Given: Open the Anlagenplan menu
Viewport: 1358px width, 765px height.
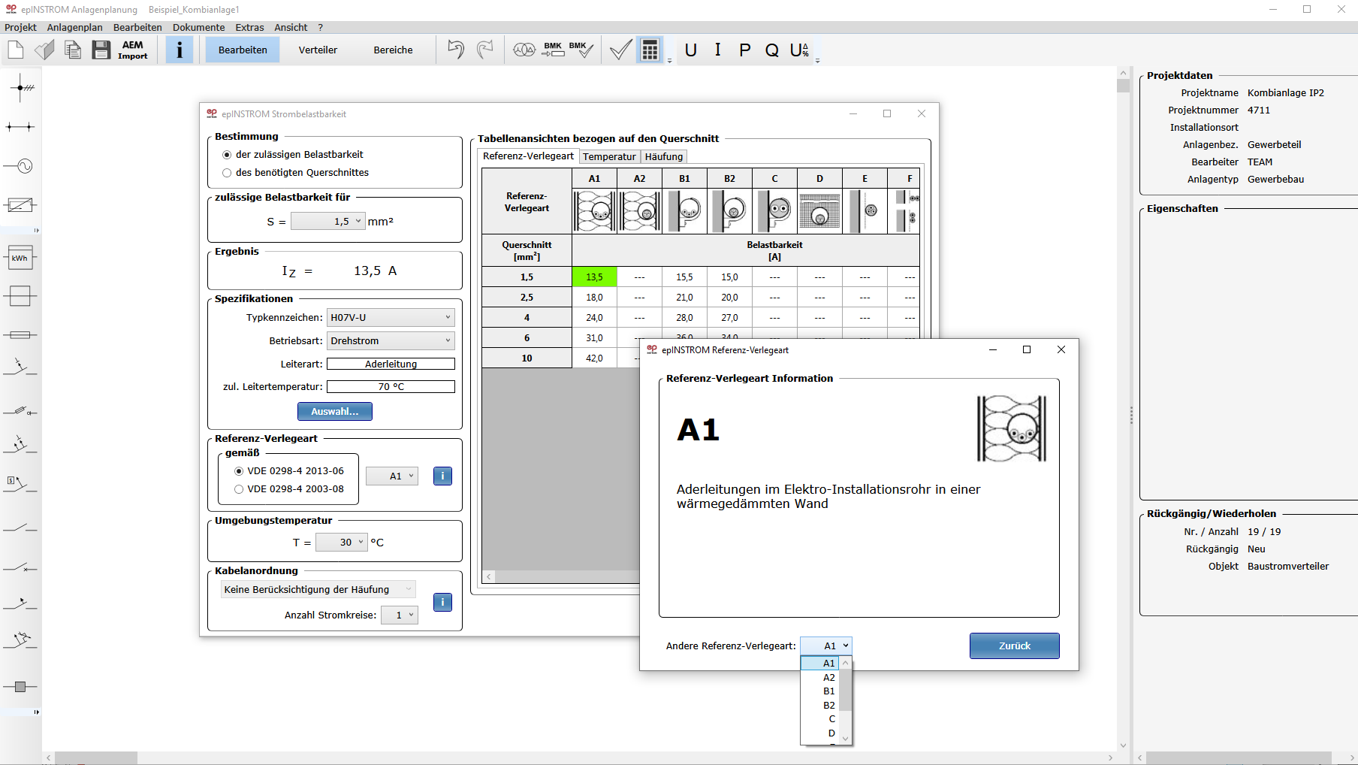Looking at the screenshot, I should [74, 28].
